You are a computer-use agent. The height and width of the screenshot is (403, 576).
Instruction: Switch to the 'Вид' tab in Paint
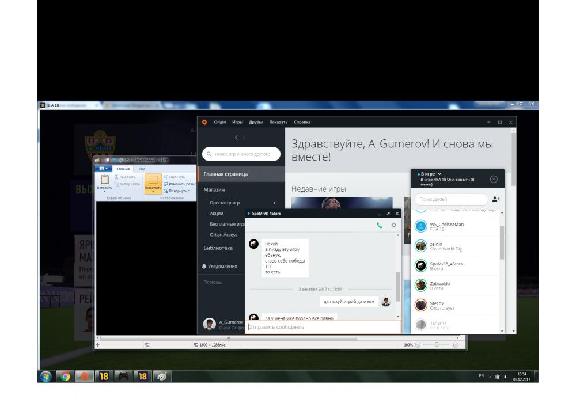tap(142, 169)
